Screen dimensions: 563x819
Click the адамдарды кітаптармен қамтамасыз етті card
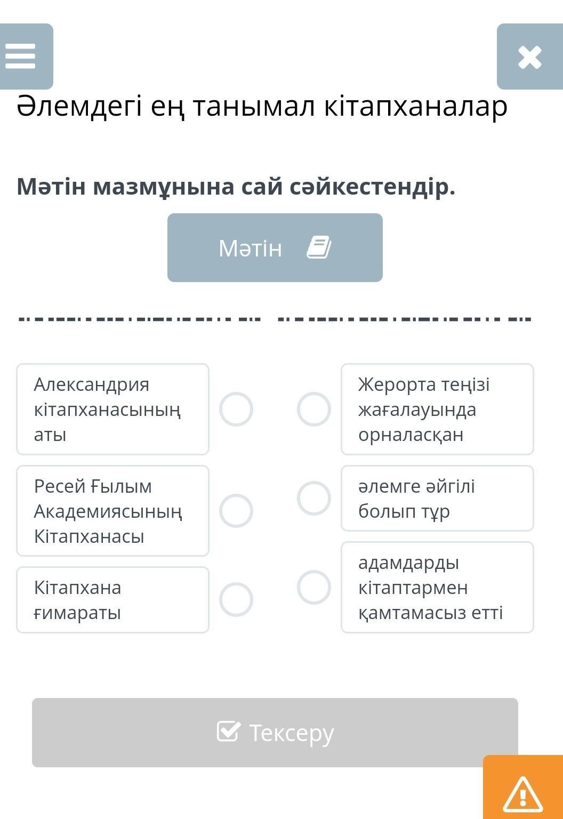tap(437, 587)
